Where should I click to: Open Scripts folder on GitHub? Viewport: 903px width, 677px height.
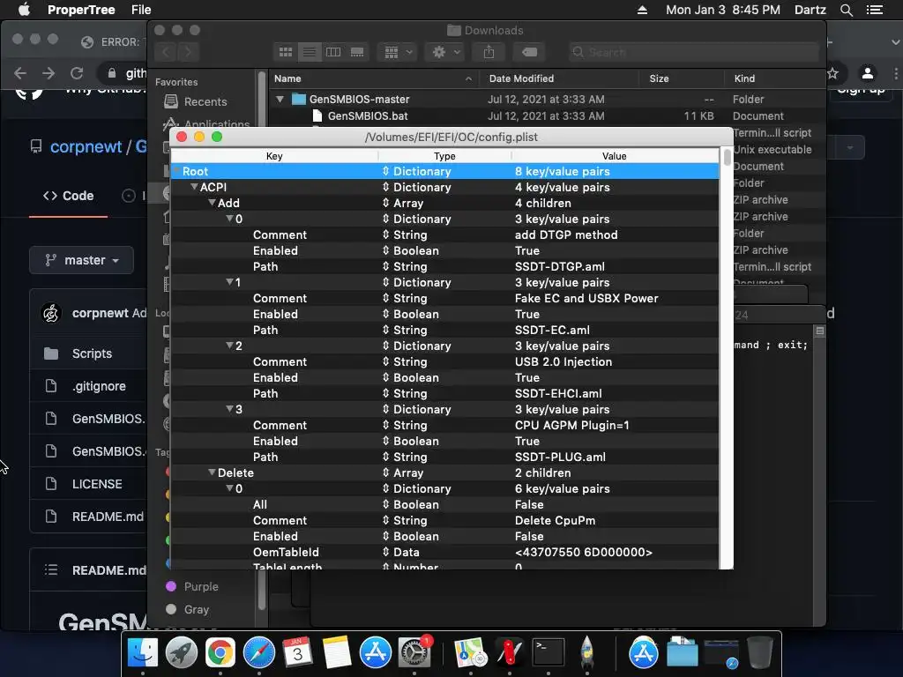pos(92,353)
